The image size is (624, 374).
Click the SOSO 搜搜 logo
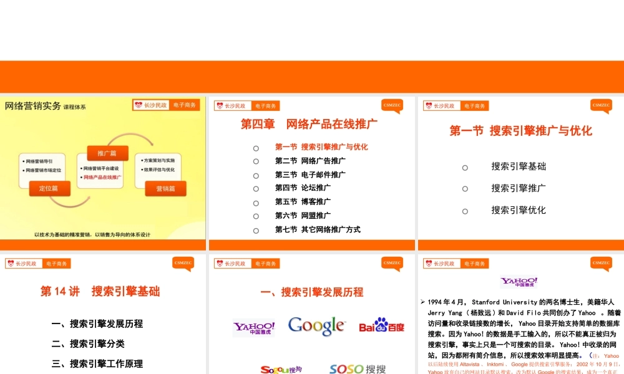358,369
